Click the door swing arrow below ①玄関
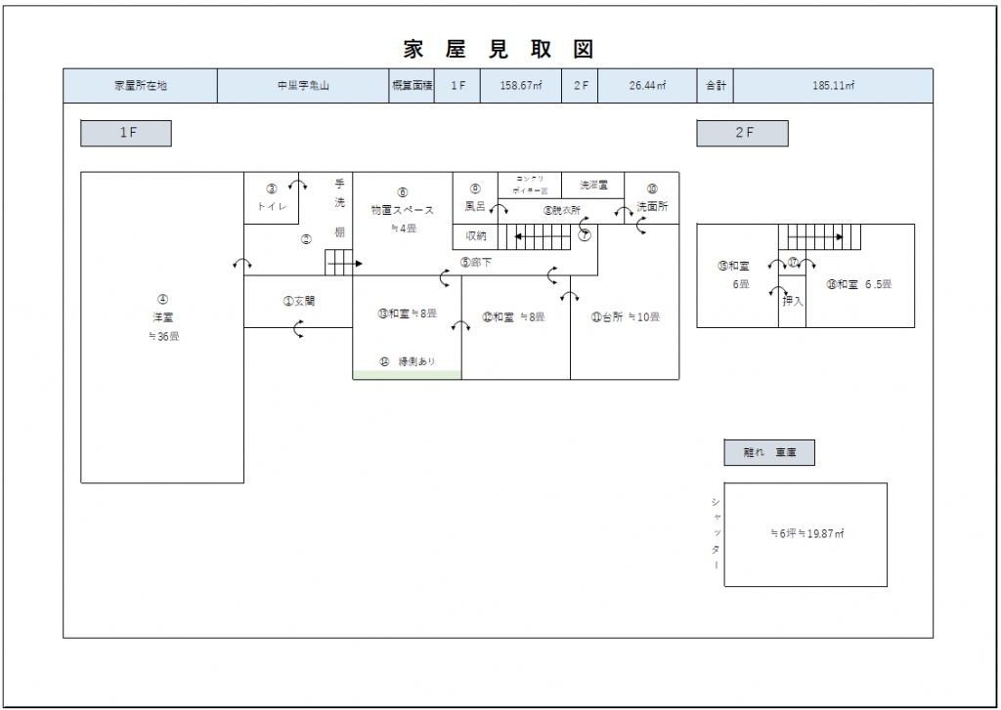 pyautogui.click(x=298, y=328)
